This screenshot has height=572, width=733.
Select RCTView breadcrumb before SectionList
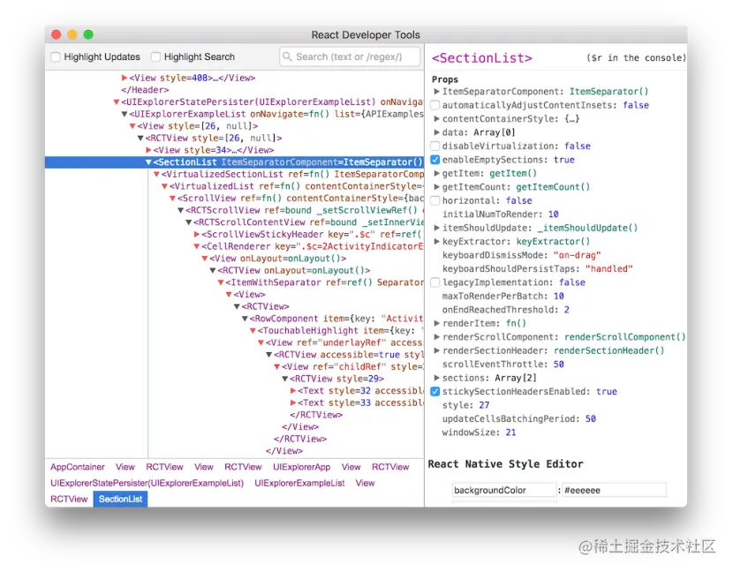69,499
